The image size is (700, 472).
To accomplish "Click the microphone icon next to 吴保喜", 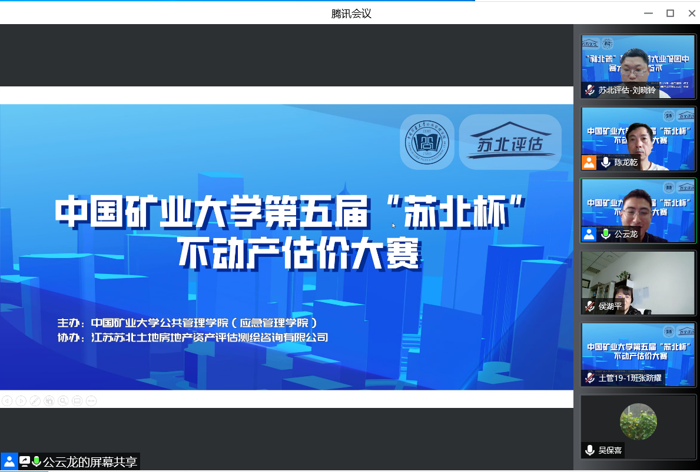I will (x=590, y=450).
